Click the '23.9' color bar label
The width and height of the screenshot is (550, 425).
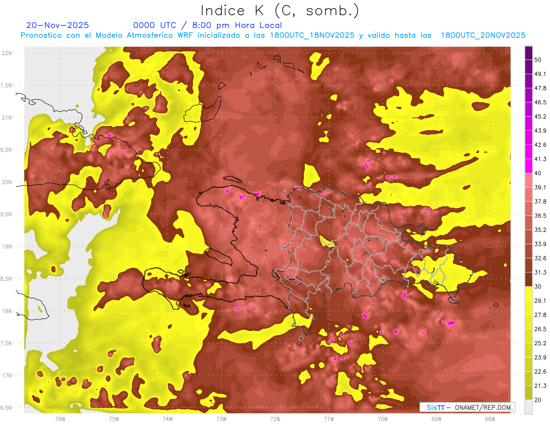coord(540,358)
